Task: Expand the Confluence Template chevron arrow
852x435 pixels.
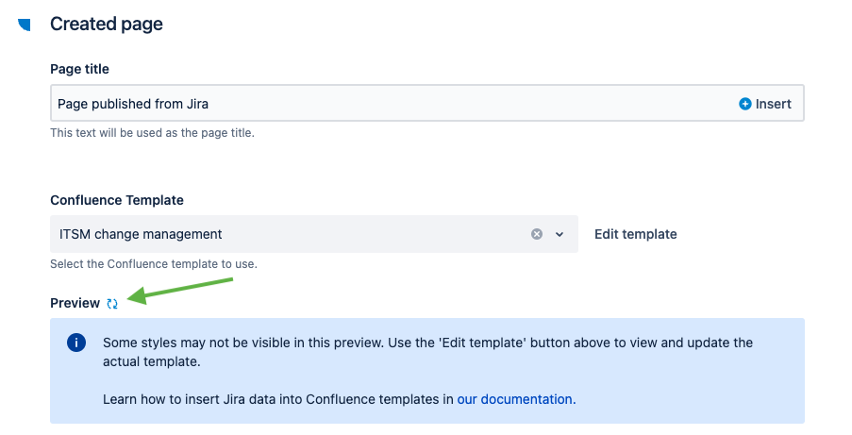Action: click(x=560, y=234)
